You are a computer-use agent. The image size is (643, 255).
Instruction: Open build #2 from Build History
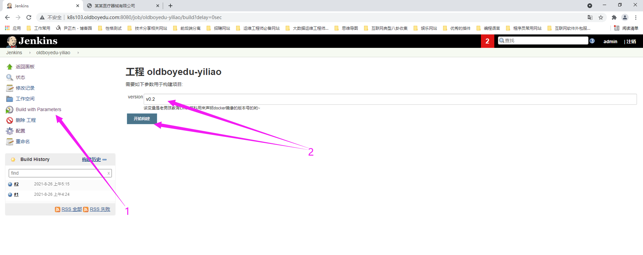[x=16, y=184]
